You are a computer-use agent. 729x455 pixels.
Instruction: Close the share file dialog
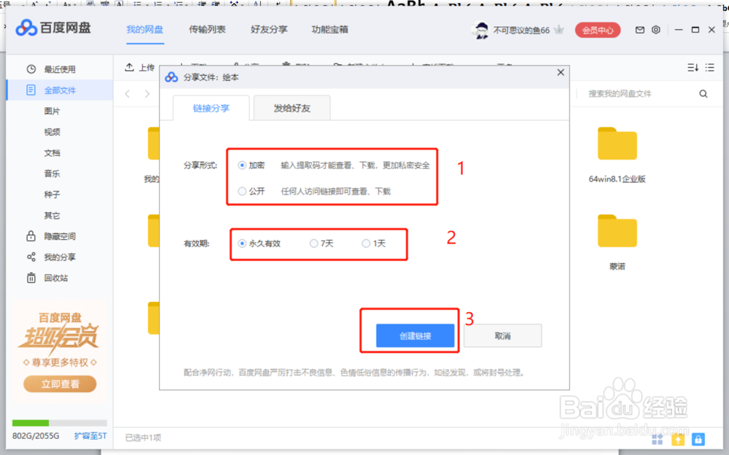[561, 73]
